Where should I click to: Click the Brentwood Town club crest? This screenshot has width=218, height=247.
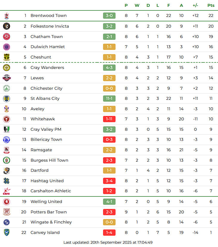(x=7, y=16)
